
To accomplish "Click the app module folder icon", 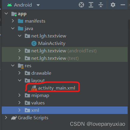I will [14, 14].
